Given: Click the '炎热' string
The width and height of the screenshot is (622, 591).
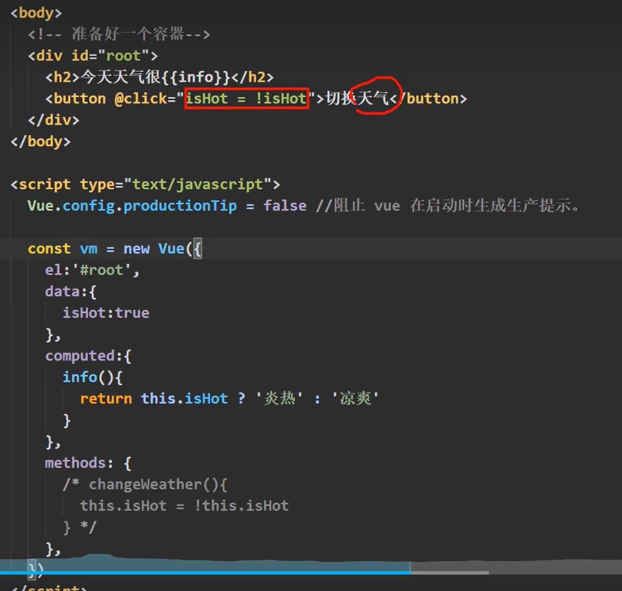Looking at the screenshot, I should (x=280, y=399).
